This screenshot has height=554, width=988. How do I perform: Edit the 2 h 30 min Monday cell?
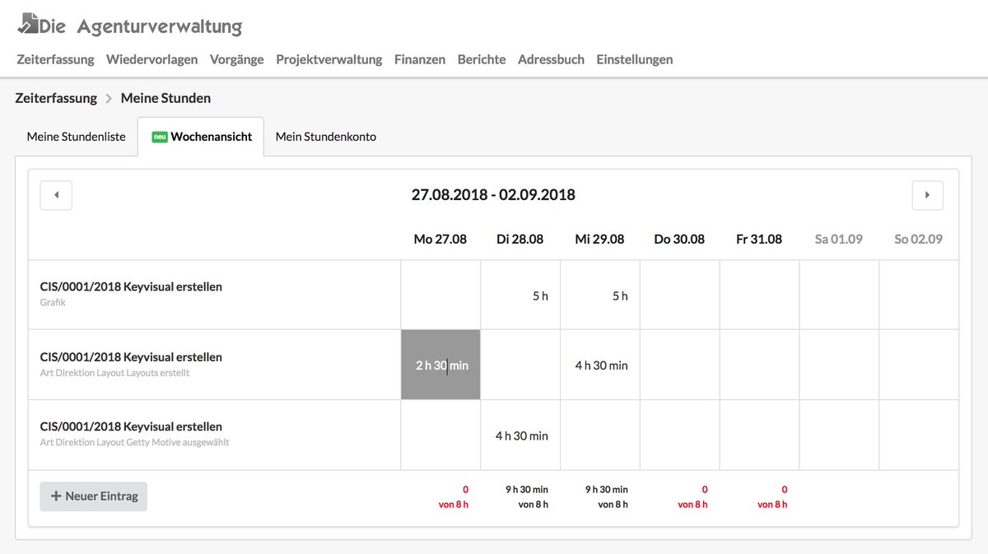pos(440,365)
